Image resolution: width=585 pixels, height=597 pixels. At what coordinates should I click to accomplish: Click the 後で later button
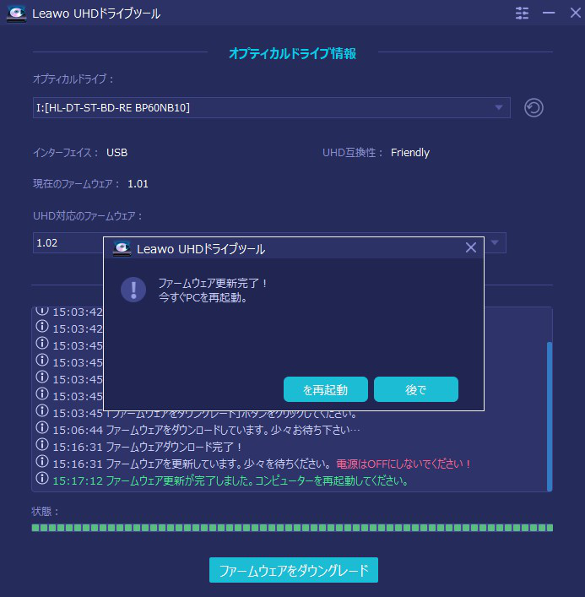[416, 389]
